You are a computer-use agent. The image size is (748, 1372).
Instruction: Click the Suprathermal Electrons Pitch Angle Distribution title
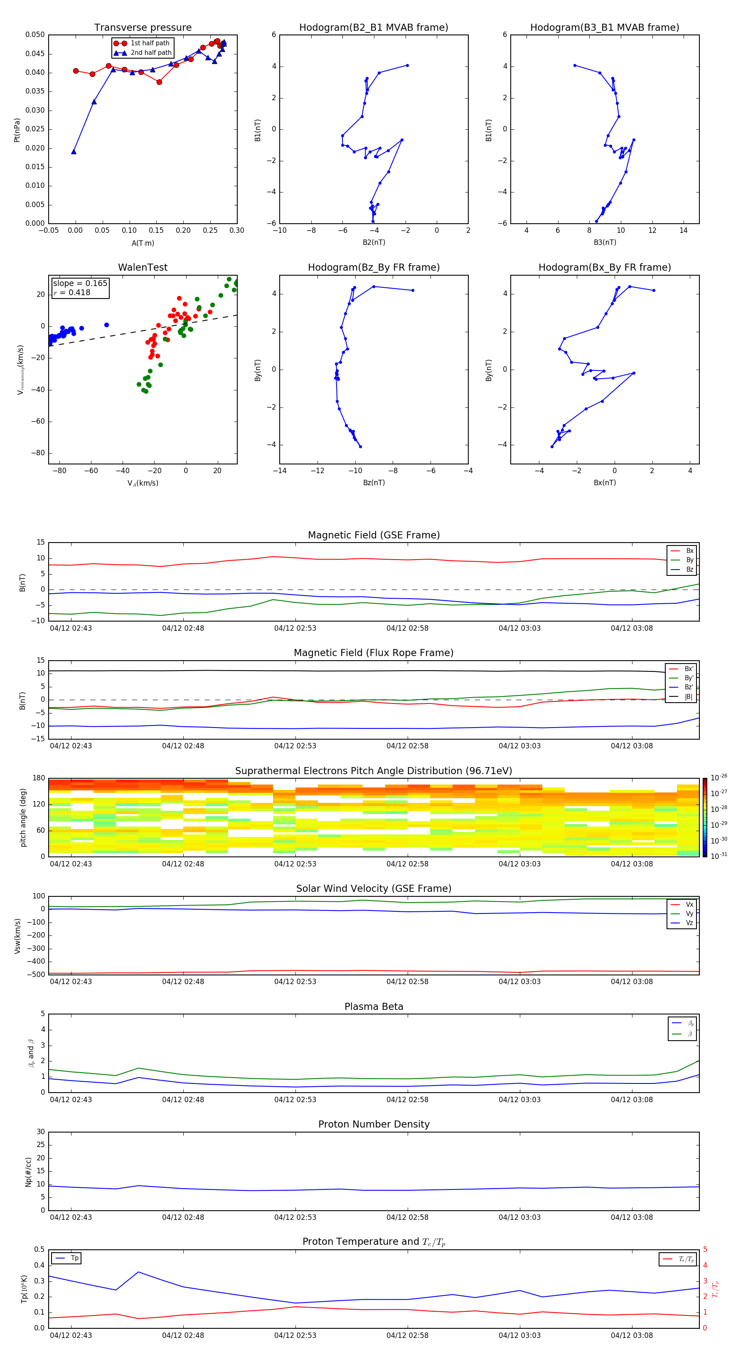pyautogui.click(x=374, y=771)
